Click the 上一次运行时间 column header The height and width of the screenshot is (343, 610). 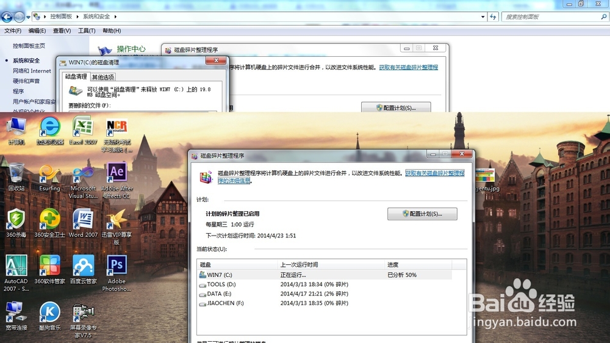tap(331, 265)
